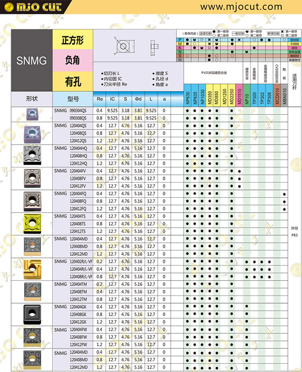Click the pink K material row label
The height and width of the screenshot is (372, 302).
180,48
